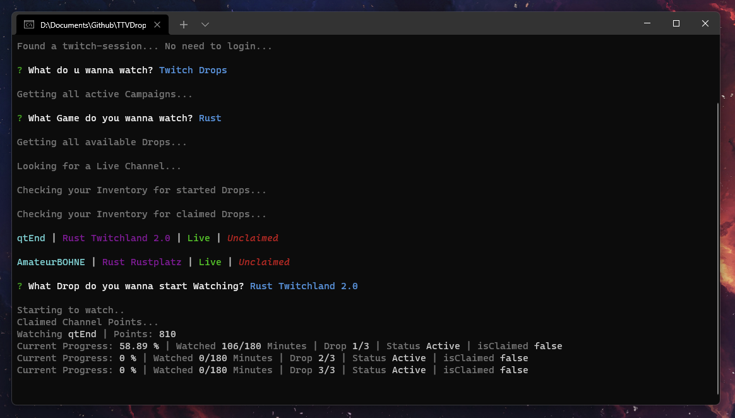Minimize the terminal window

tap(647, 23)
